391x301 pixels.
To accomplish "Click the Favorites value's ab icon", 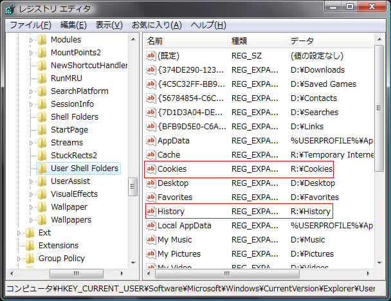I will [151, 197].
